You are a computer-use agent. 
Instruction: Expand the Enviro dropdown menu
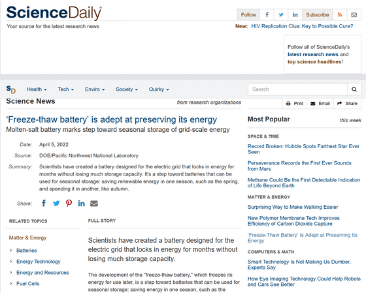(95, 89)
